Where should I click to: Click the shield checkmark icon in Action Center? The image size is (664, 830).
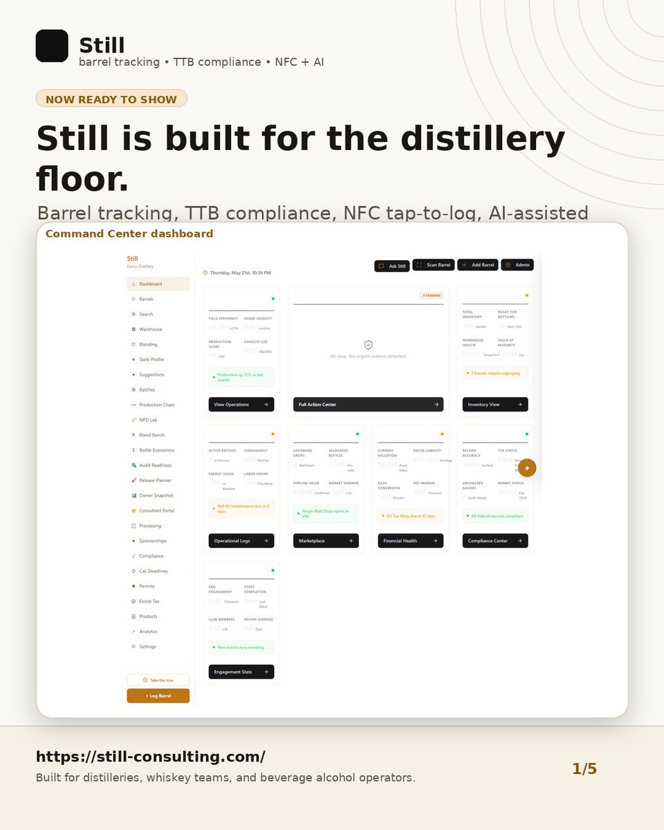pyautogui.click(x=368, y=344)
